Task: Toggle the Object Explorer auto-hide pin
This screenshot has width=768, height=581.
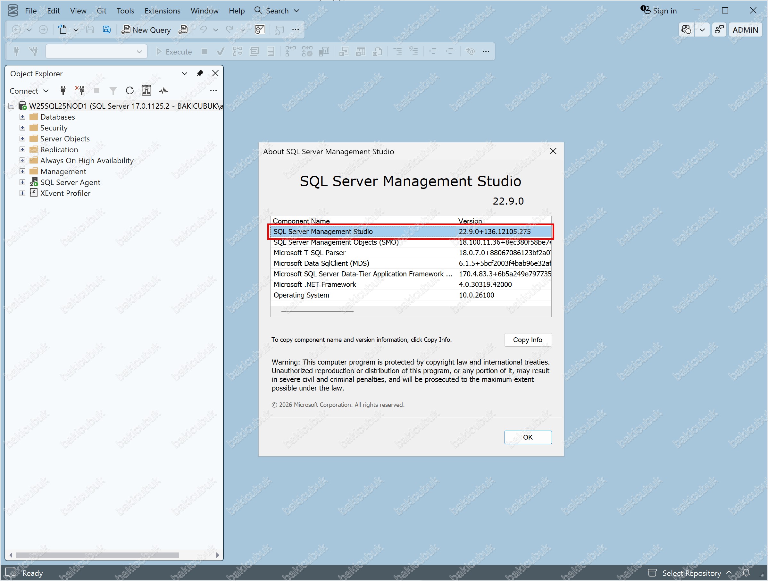Action: (200, 73)
